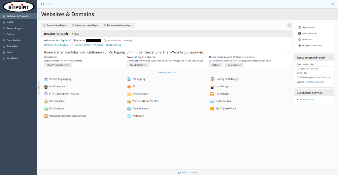Open the httpdocs/ link

65,40
